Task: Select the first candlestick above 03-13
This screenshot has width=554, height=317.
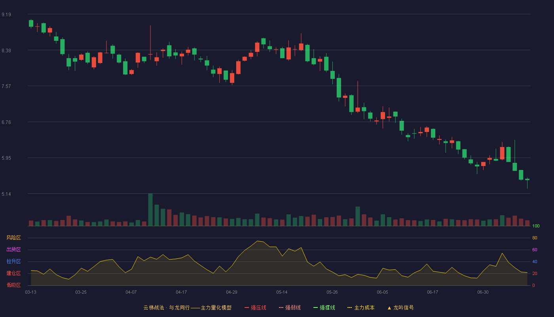Action: pyautogui.click(x=31, y=23)
